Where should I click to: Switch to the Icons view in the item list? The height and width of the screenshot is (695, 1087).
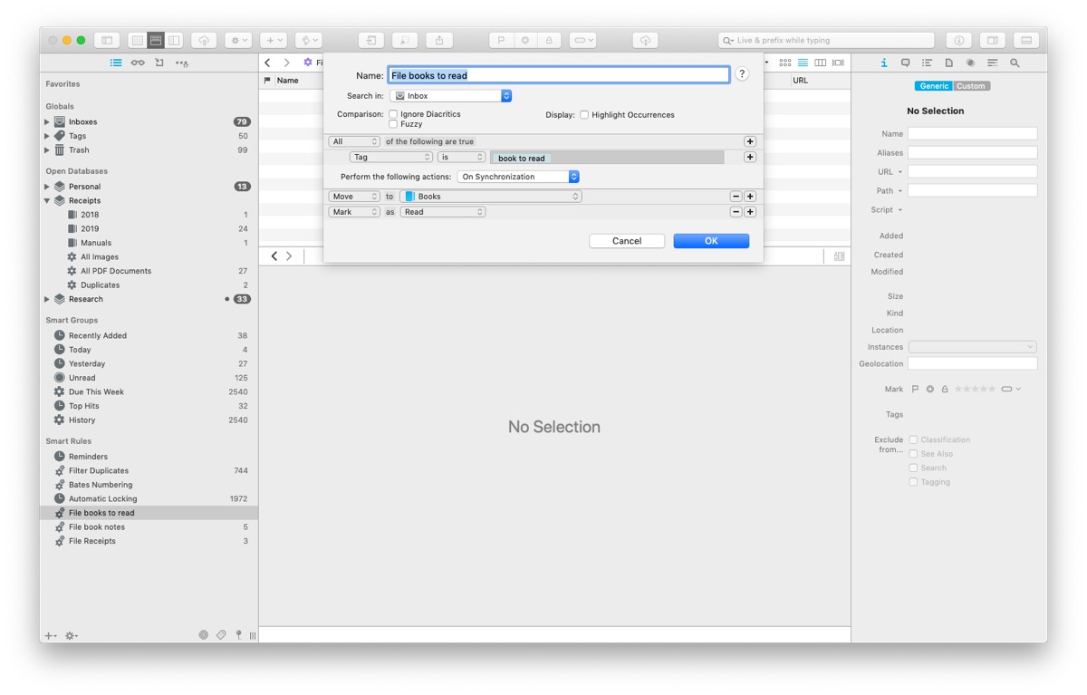(785, 63)
